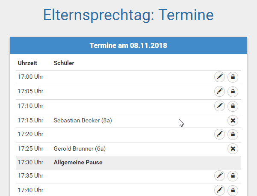Screen dimensions: 257x196
Task: Select the Allgemeine Pause row
Action: point(128,163)
